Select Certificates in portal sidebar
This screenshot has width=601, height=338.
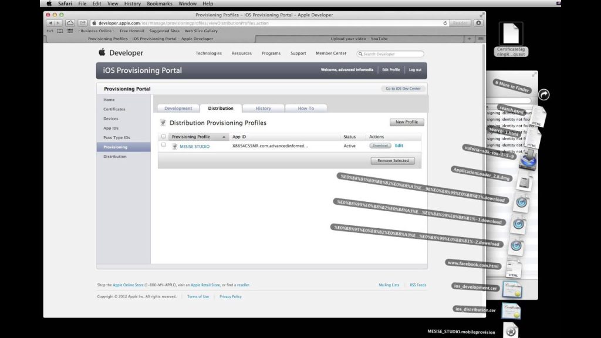coord(114,109)
